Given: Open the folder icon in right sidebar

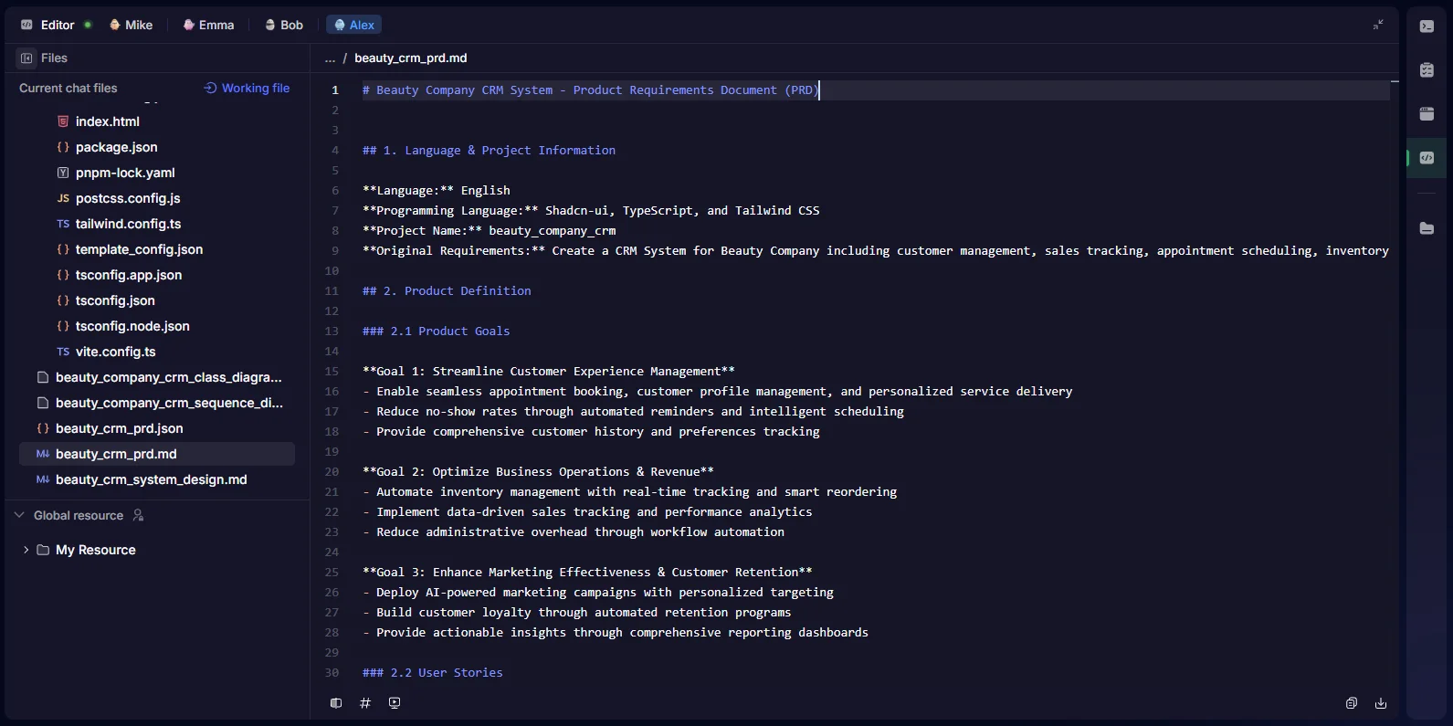Looking at the screenshot, I should 1427,228.
